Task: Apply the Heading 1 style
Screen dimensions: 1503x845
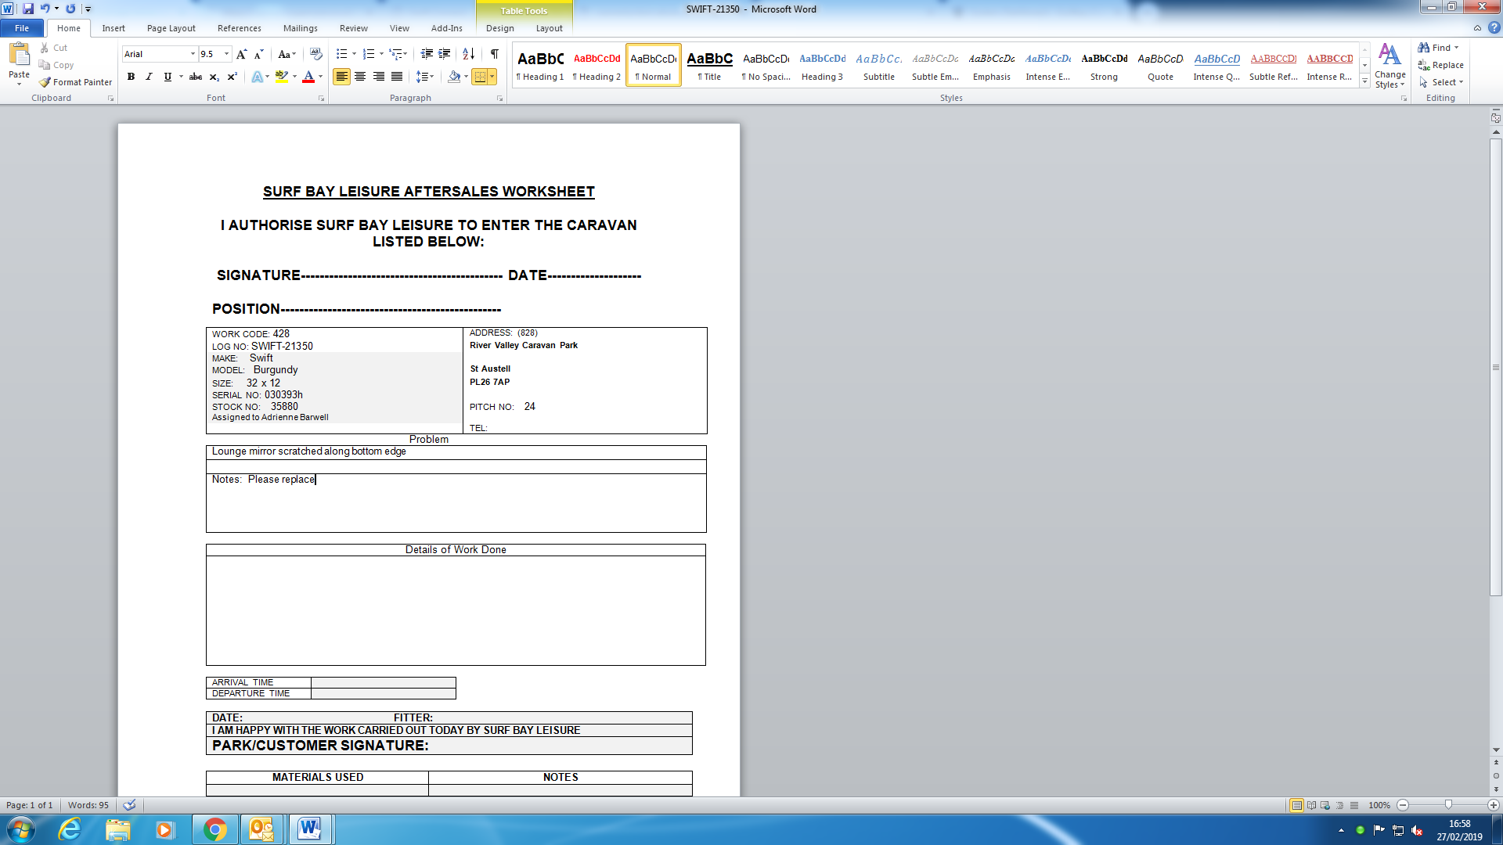Action: click(x=540, y=66)
